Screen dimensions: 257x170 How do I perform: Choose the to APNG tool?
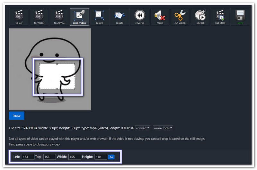click(x=59, y=17)
